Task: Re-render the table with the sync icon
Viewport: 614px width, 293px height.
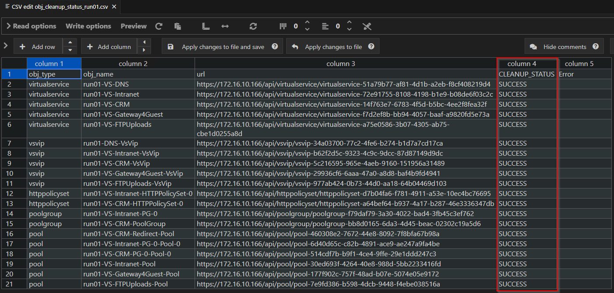Action: coord(253,26)
